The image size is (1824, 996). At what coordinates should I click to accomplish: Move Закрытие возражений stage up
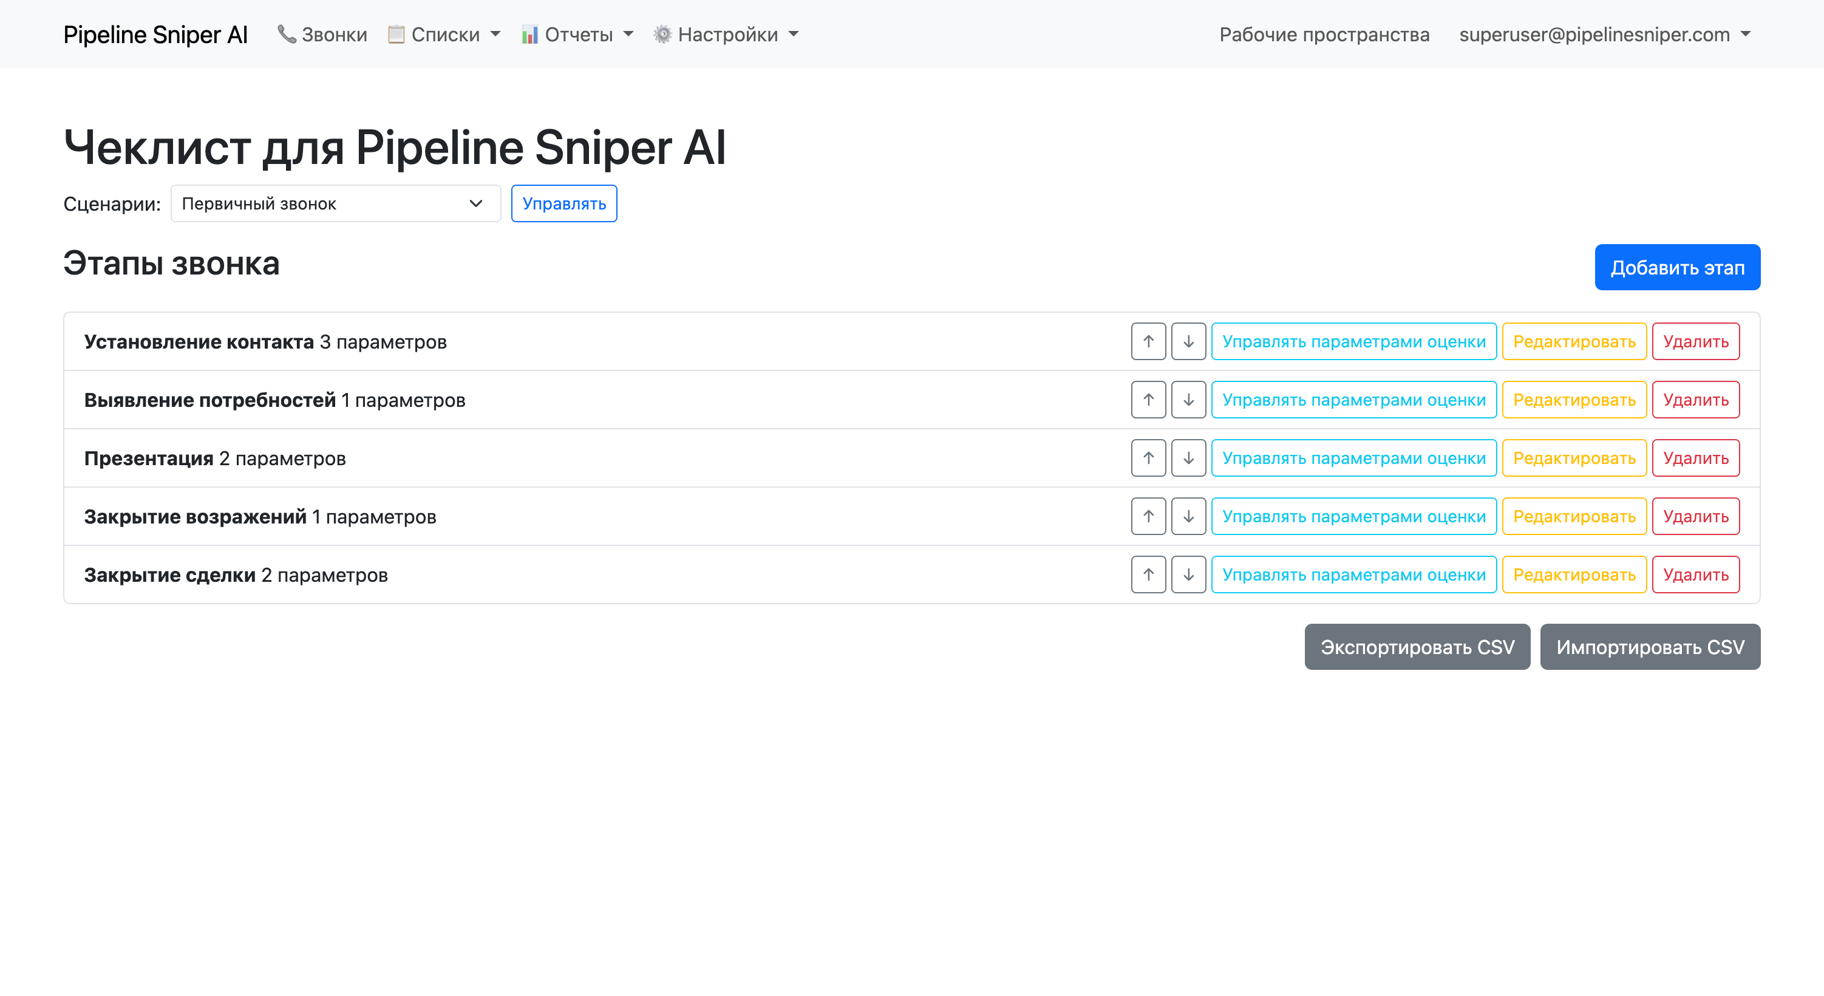[1148, 516]
